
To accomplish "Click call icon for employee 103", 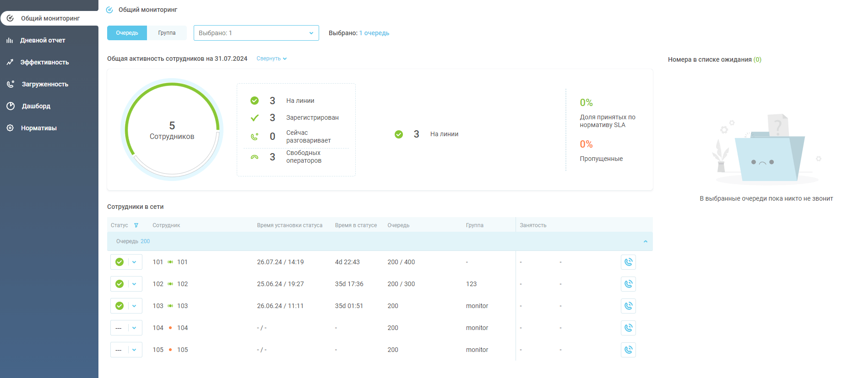I will 628,306.
